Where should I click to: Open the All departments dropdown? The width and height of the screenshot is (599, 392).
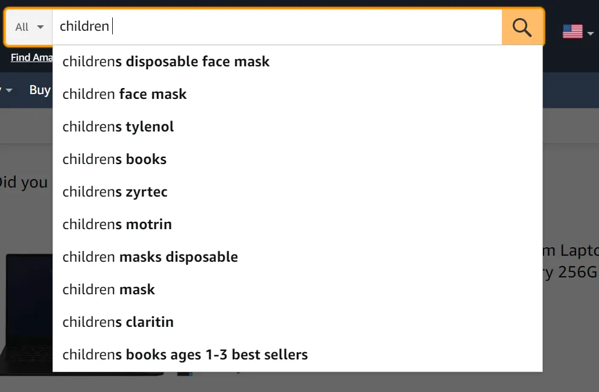30,27
